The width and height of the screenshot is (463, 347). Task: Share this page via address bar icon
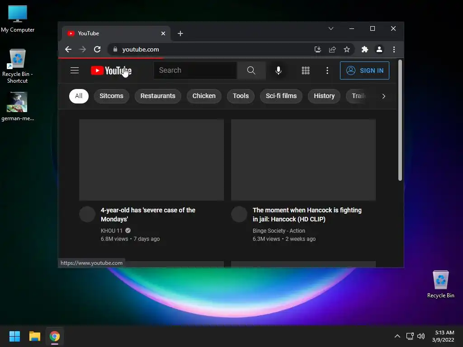click(332, 49)
